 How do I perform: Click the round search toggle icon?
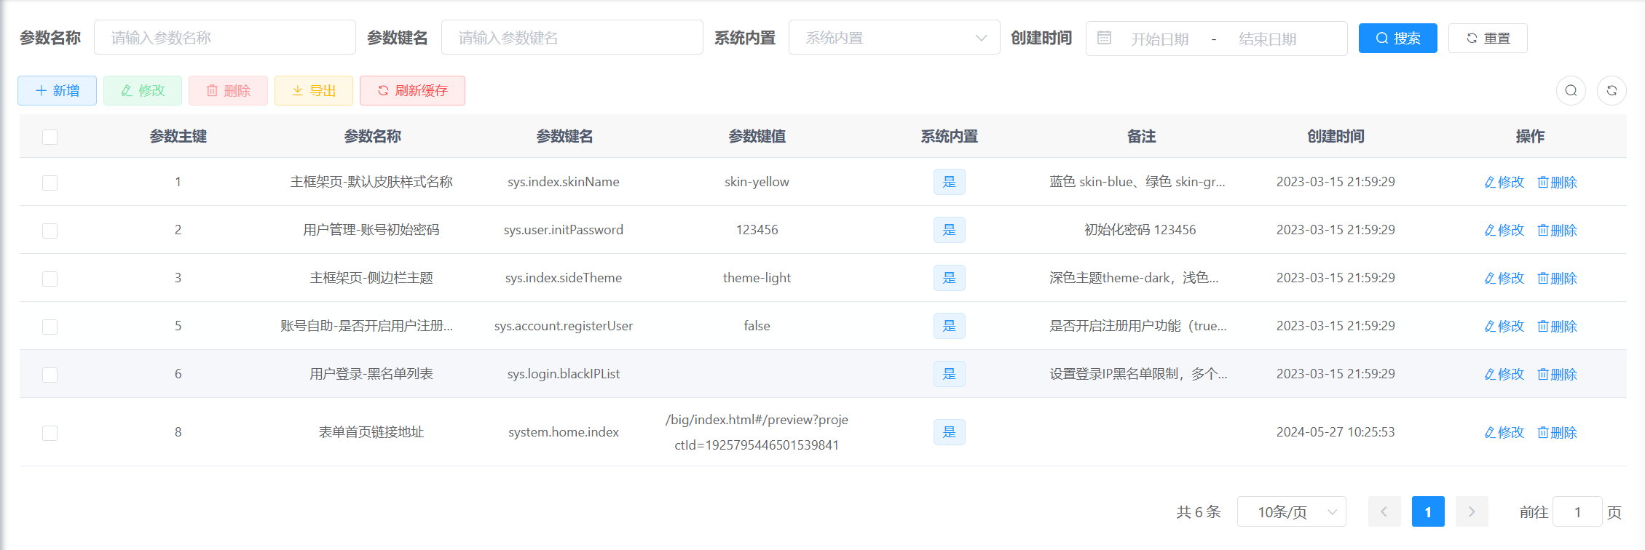pos(1571,90)
